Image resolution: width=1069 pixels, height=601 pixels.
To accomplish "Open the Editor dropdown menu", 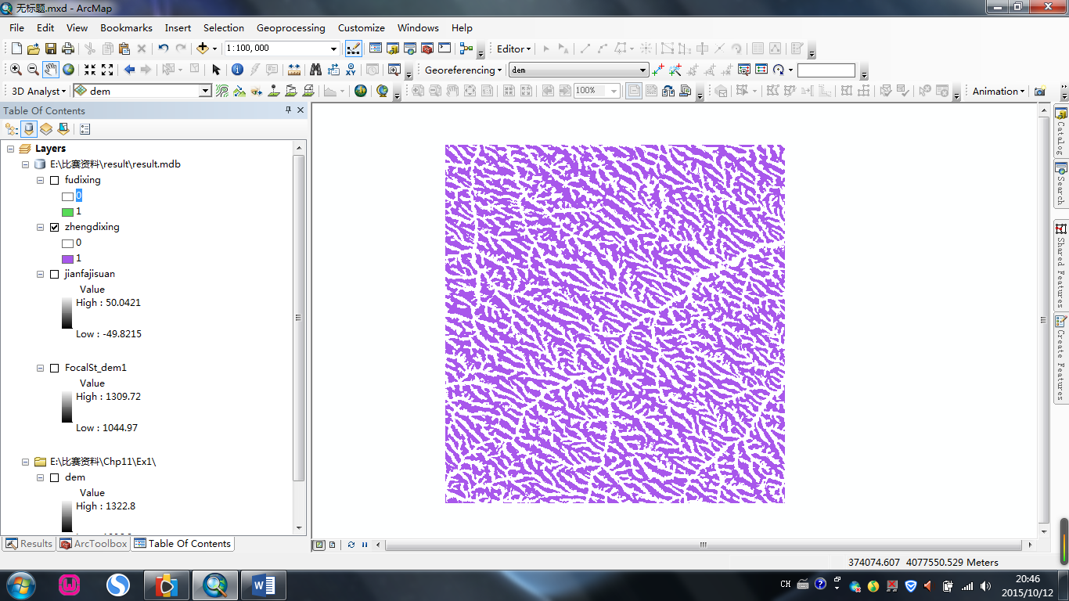I will click(513, 49).
